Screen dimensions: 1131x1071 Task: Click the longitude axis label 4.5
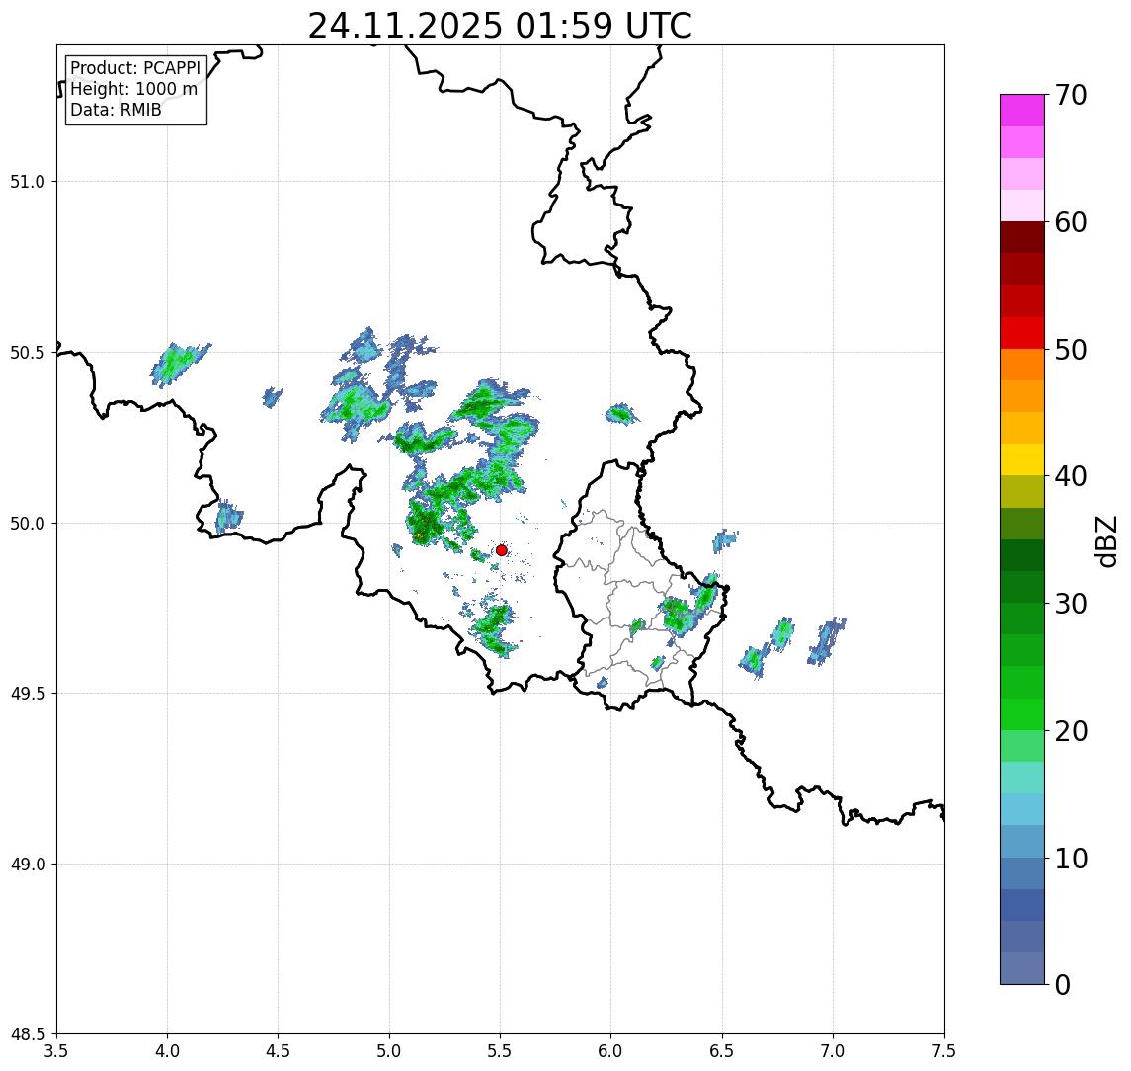click(279, 1051)
